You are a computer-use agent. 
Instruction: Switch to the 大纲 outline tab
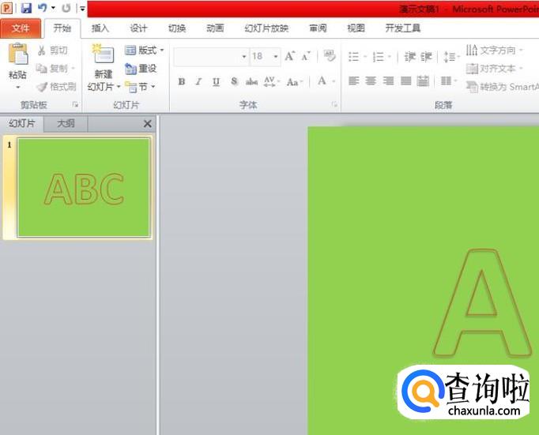click(x=66, y=123)
